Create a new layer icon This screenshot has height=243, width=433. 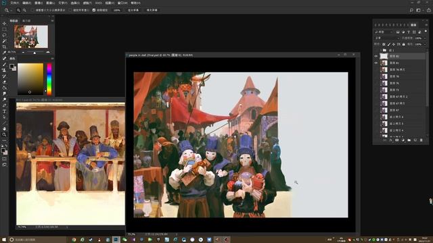point(415,140)
